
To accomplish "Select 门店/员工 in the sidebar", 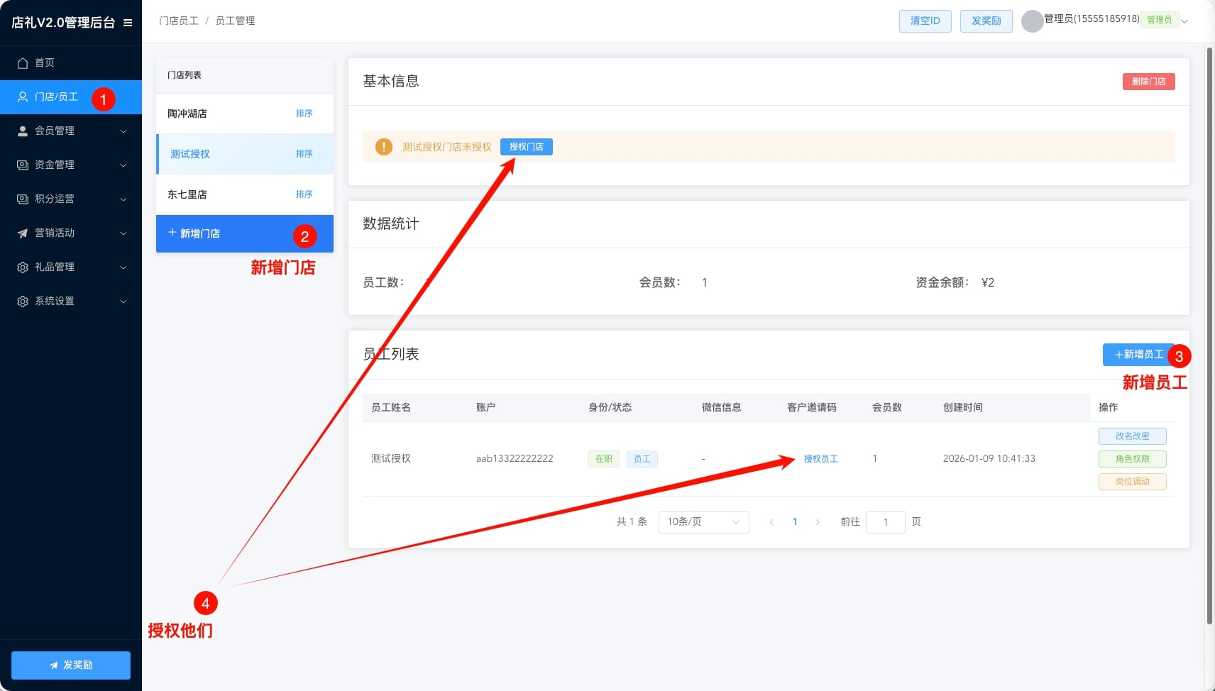I will [x=57, y=97].
